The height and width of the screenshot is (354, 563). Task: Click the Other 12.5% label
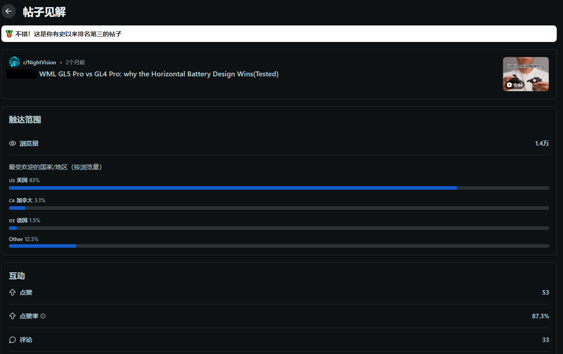(24, 239)
